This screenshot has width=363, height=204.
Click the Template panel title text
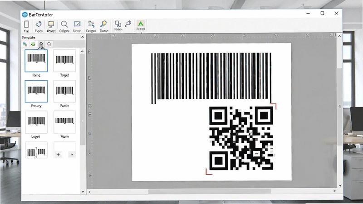[28, 37]
